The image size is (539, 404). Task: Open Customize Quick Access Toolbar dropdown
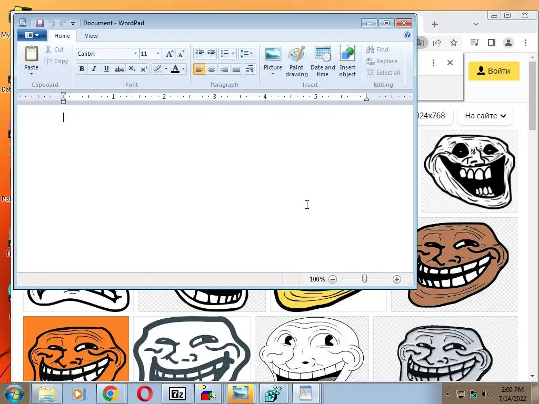click(x=73, y=23)
